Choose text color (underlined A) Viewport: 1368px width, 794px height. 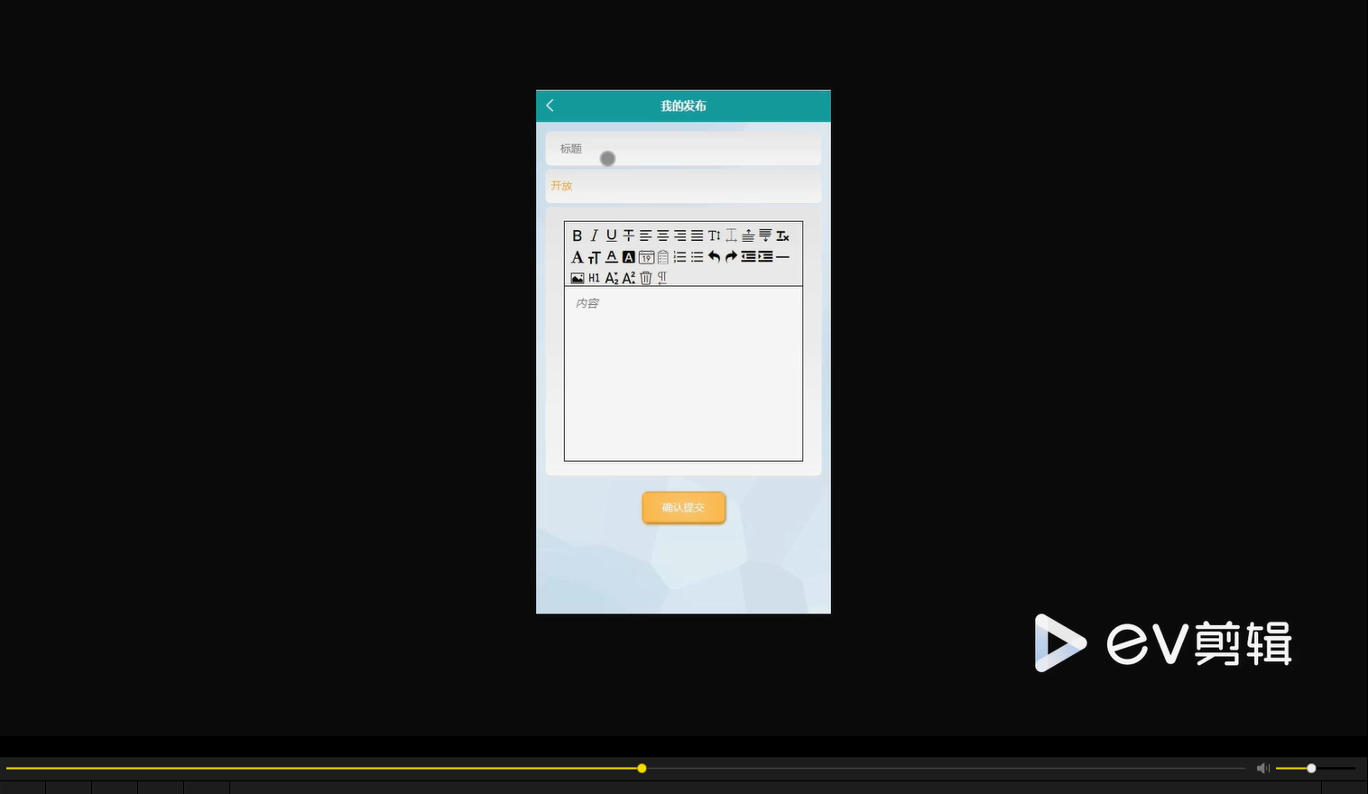point(612,257)
